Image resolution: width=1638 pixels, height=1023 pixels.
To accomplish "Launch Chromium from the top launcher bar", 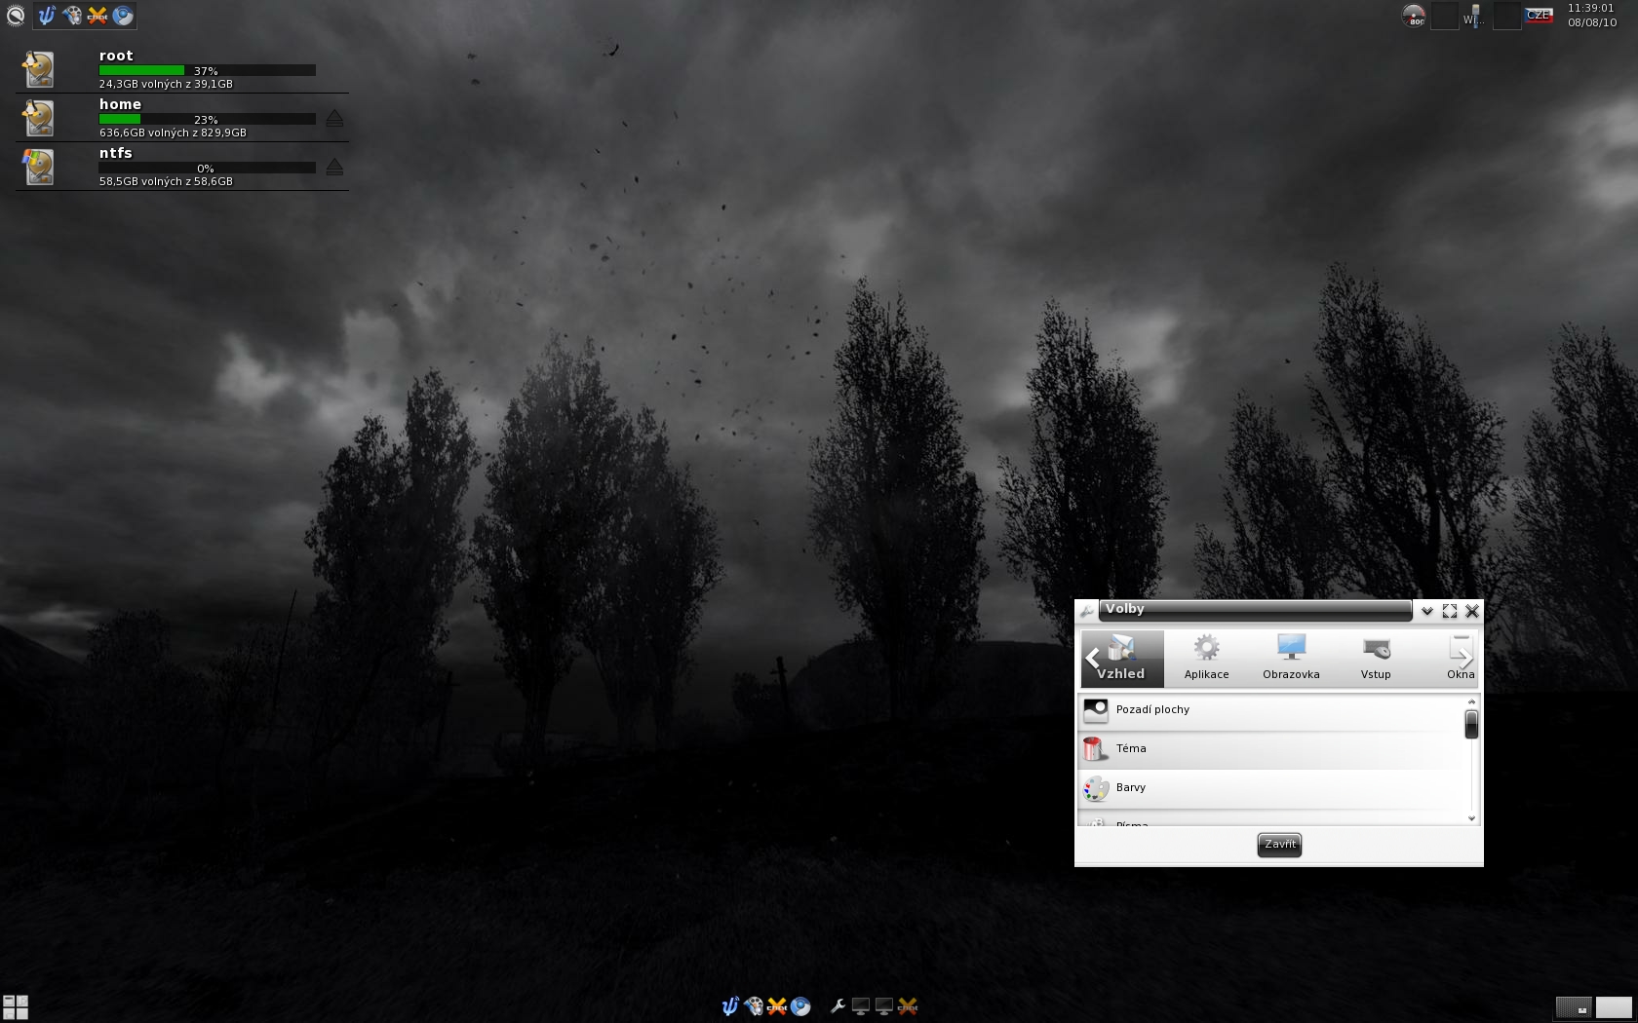I will [x=123, y=16].
